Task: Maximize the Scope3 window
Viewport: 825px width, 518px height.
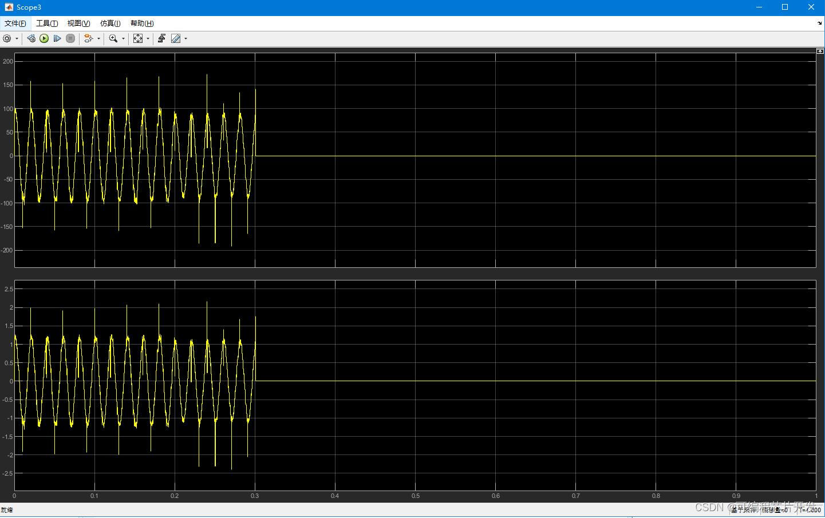Action: coord(785,7)
